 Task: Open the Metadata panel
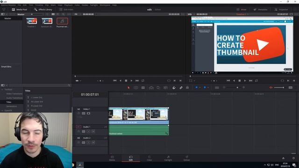point(260,9)
